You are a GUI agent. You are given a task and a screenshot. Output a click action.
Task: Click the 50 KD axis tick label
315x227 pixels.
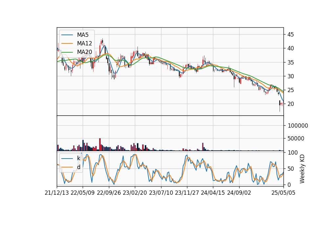coord(291,169)
